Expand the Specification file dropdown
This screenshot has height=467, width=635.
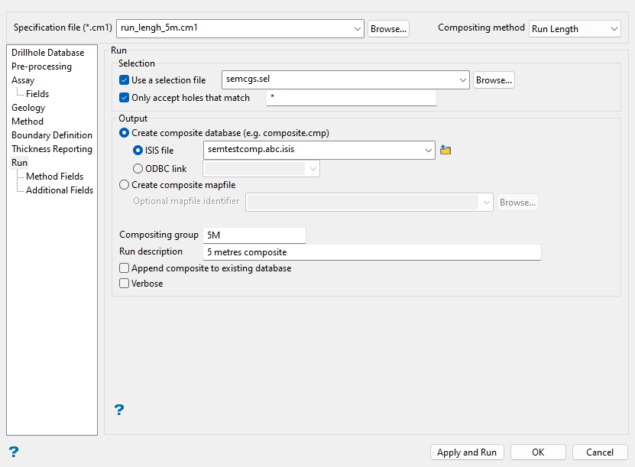(x=358, y=29)
